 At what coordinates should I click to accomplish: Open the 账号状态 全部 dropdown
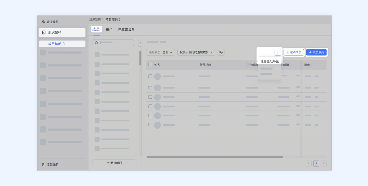pyautogui.click(x=160, y=52)
